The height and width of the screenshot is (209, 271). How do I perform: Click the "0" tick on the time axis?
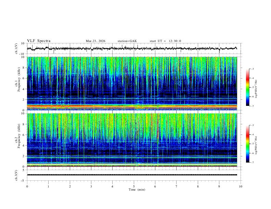27,186
